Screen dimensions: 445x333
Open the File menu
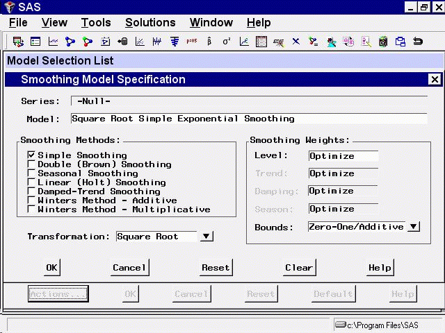[18, 23]
